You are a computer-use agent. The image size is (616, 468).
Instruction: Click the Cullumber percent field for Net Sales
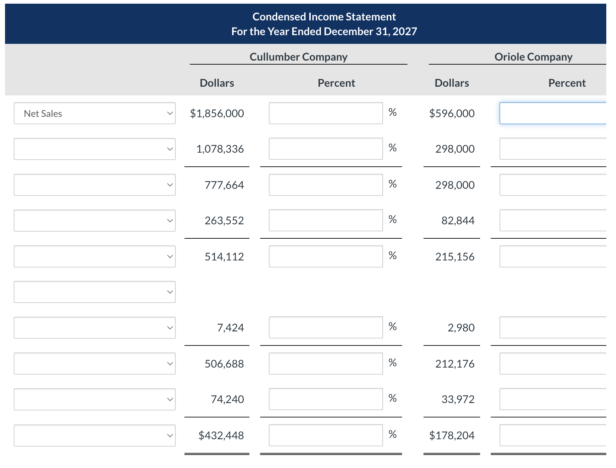[x=325, y=113]
